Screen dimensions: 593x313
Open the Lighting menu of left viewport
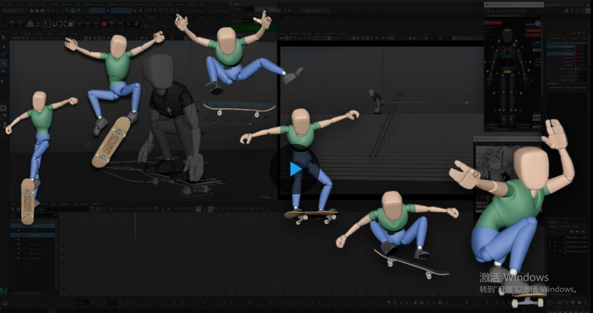point(39,34)
